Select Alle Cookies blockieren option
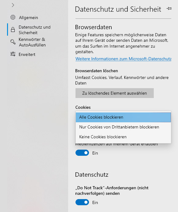 coord(123,117)
